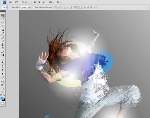Open the 33.3% zoom level dropdown
The height and width of the screenshot is (118, 150).
(x=25, y=2)
